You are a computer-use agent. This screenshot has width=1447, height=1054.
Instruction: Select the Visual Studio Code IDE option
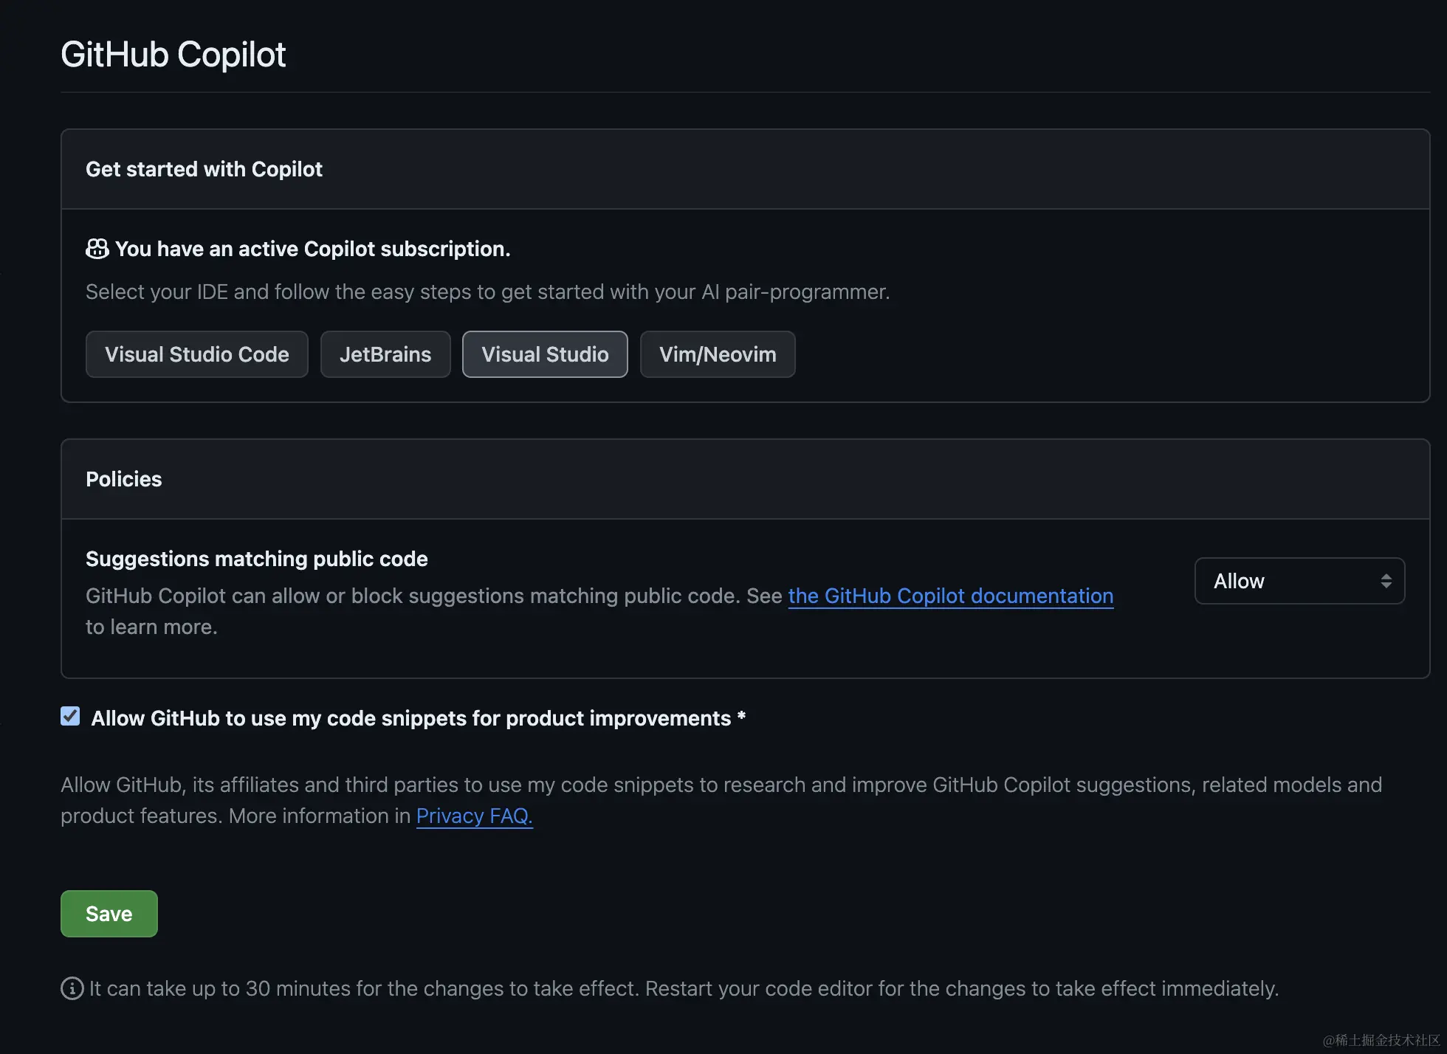click(196, 354)
